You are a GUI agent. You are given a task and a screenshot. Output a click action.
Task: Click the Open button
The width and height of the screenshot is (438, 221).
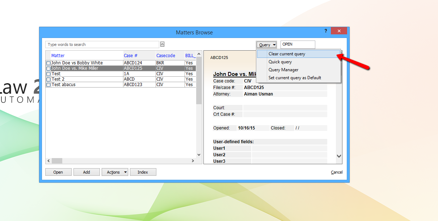click(58, 172)
